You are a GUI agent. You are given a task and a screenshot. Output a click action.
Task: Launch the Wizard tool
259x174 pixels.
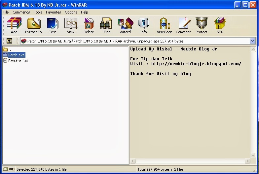[x=126, y=26]
